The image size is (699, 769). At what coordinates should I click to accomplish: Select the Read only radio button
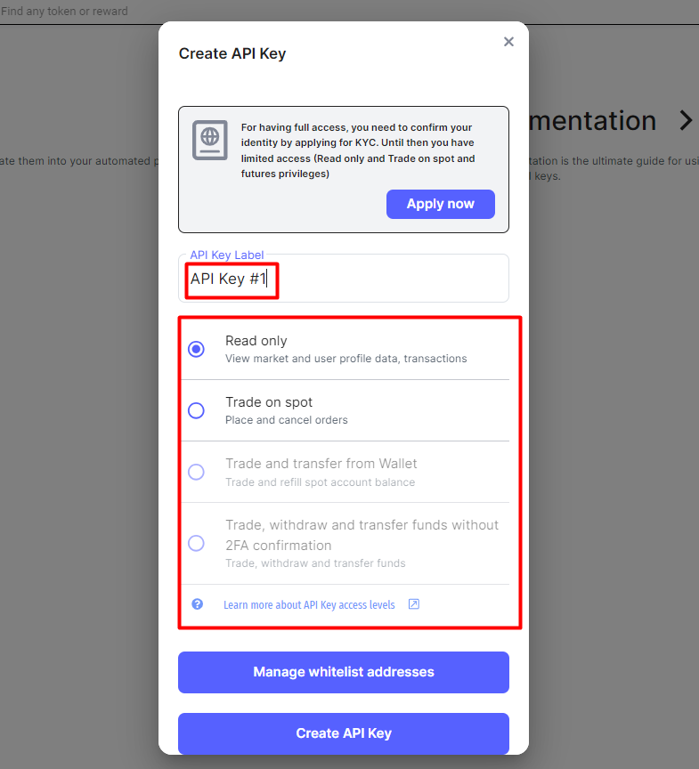196,349
